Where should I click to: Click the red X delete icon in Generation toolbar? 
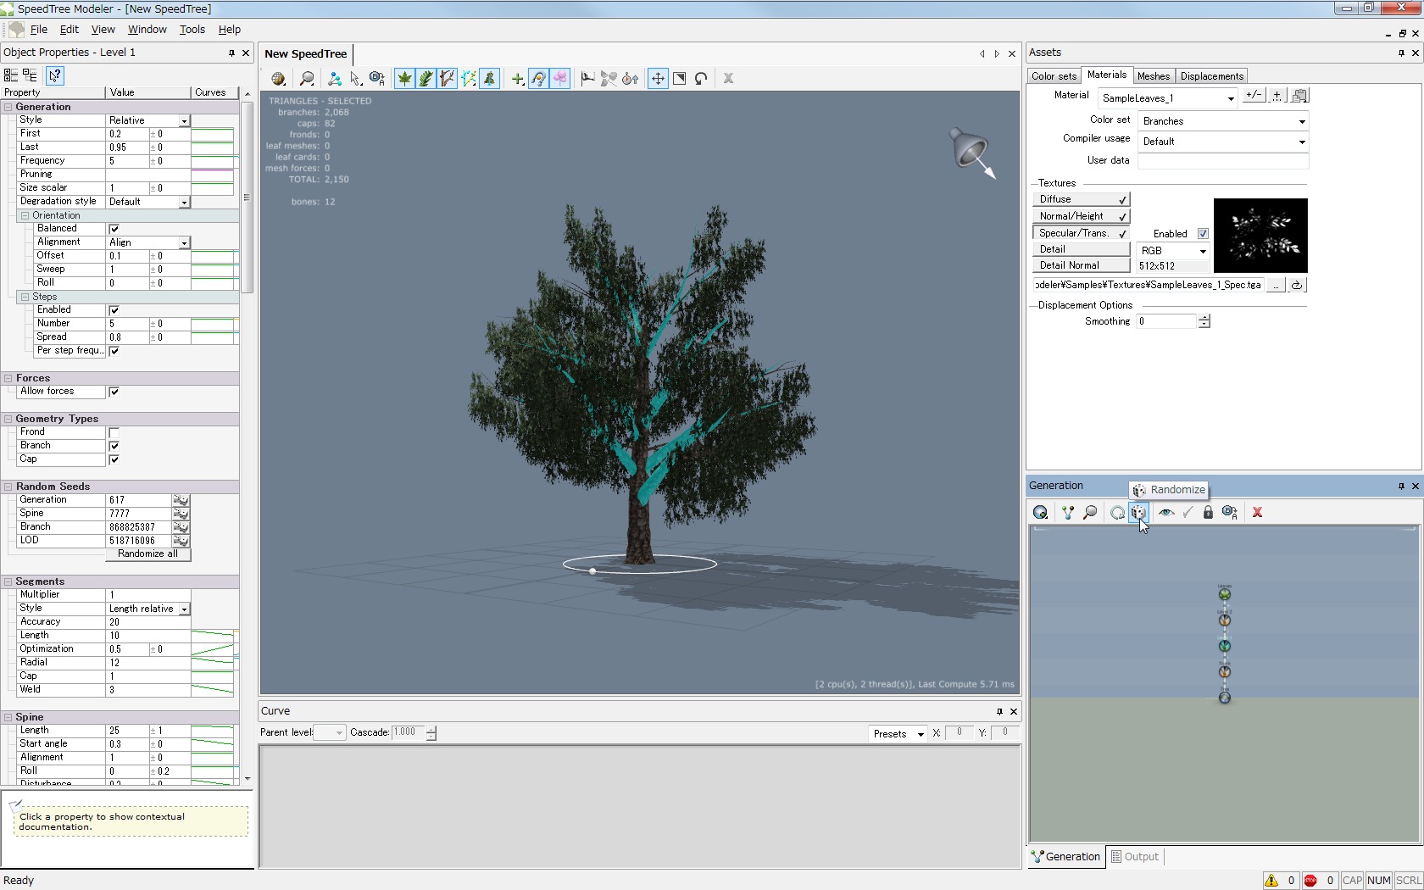1257,512
